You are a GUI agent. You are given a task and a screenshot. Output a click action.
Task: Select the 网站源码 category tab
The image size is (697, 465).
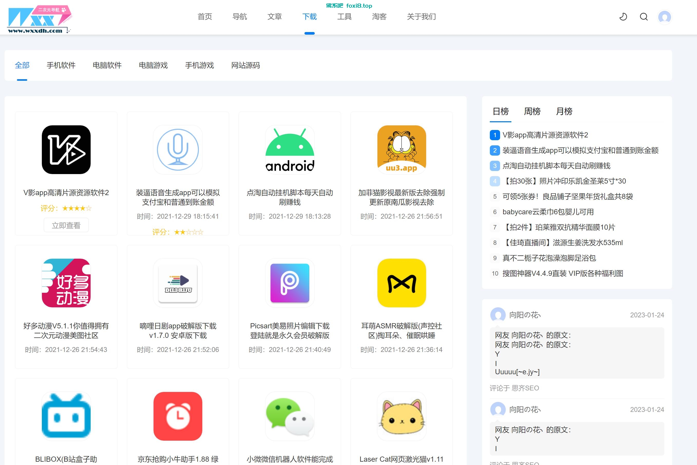246,65
